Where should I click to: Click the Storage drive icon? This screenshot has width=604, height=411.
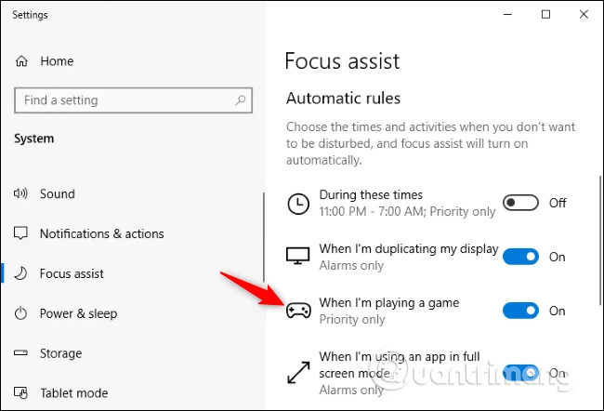click(x=20, y=352)
